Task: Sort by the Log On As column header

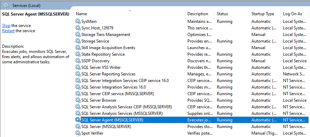Action: (x=293, y=14)
